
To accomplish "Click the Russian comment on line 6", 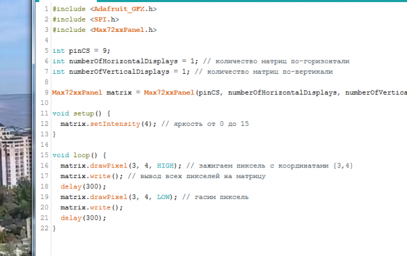I will 276,62.
